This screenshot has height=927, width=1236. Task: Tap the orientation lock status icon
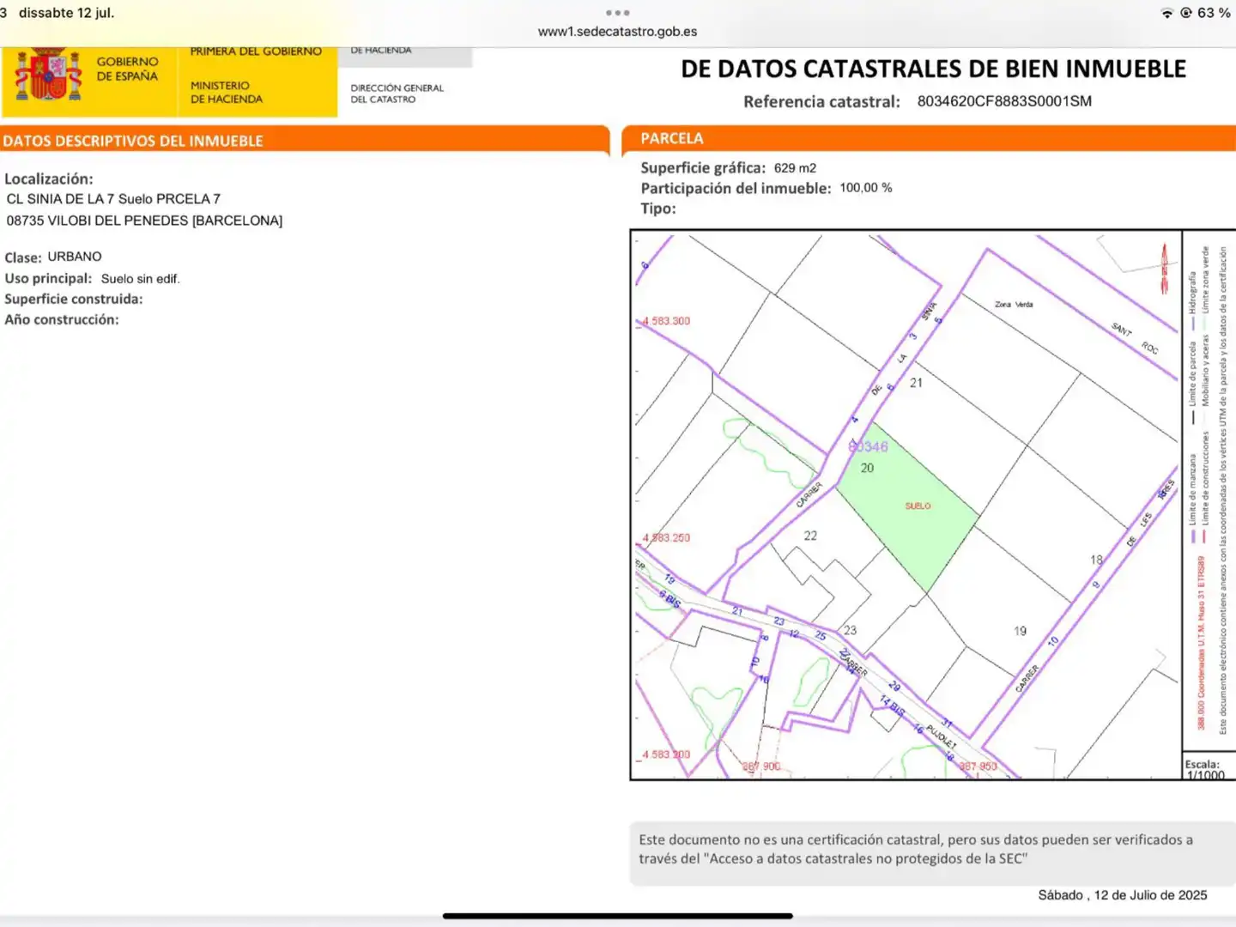pos(1186,13)
